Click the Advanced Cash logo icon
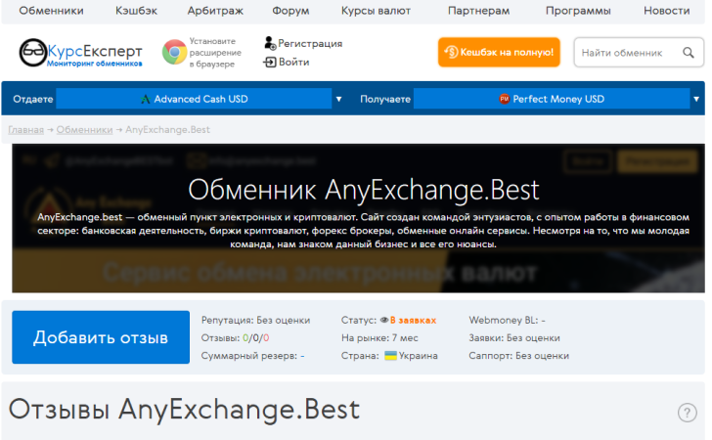Viewport: 712px width, 440px height. 146,99
